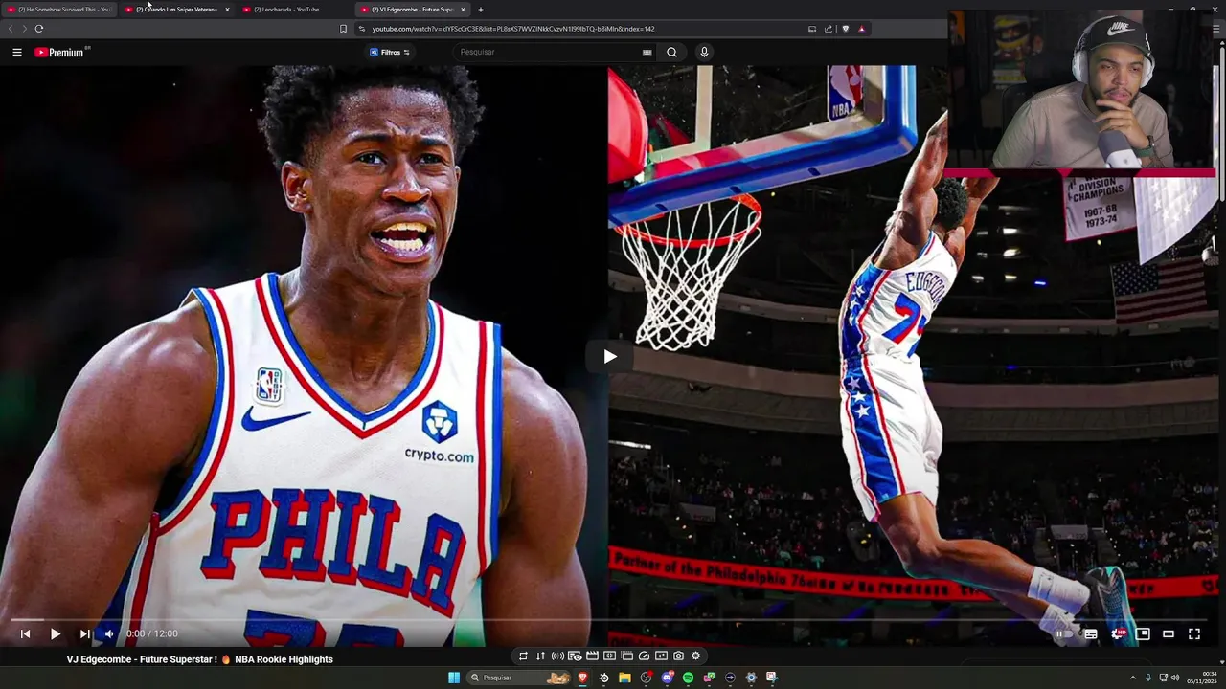Screen dimensions: 1226x689
Task: Open File Explorer folder in taskbar
Action: (x=624, y=678)
